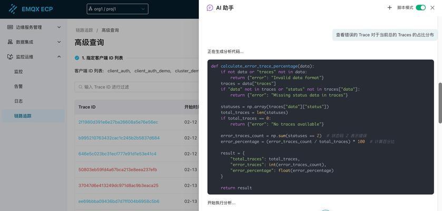Toggle the 脚本模式 switch off
The image size is (442, 211).
pos(420,7)
